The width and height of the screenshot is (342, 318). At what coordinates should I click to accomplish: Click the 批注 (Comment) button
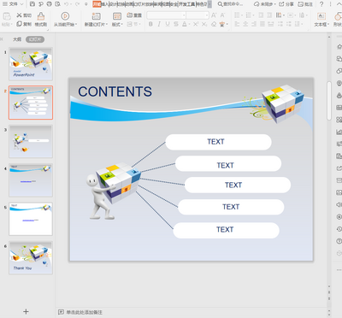pyautogui.click(x=305, y=4)
